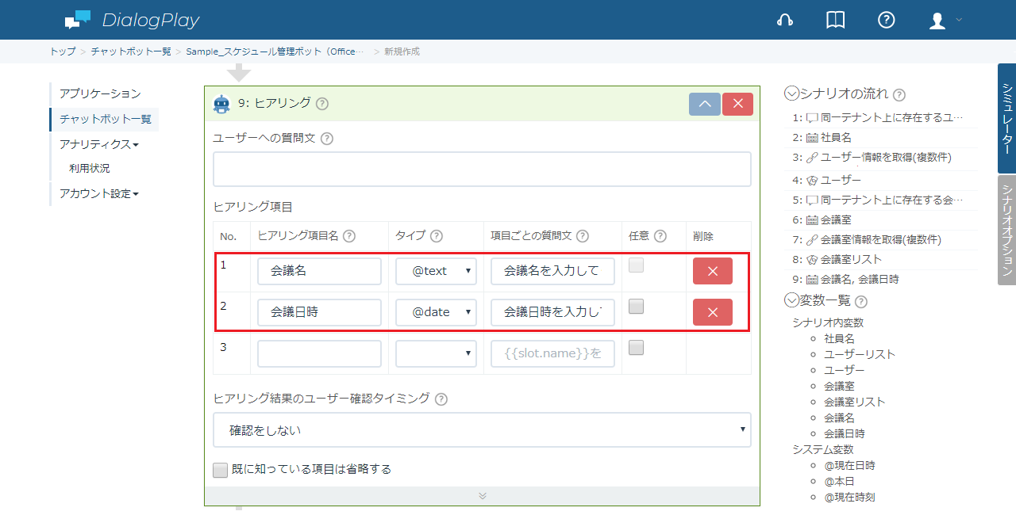Open the headset support icon
The height and width of the screenshot is (515, 1016).
[x=785, y=21]
